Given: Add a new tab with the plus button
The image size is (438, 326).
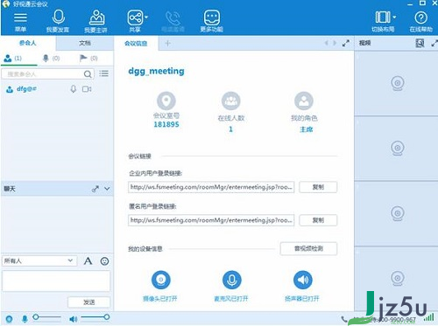Looking at the screenshot, I should click(x=167, y=44).
